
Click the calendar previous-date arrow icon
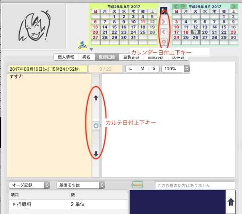coord(164,32)
